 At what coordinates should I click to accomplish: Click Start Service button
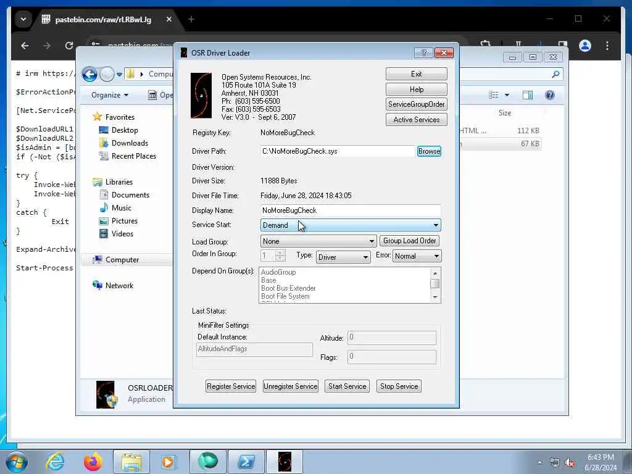347,386
